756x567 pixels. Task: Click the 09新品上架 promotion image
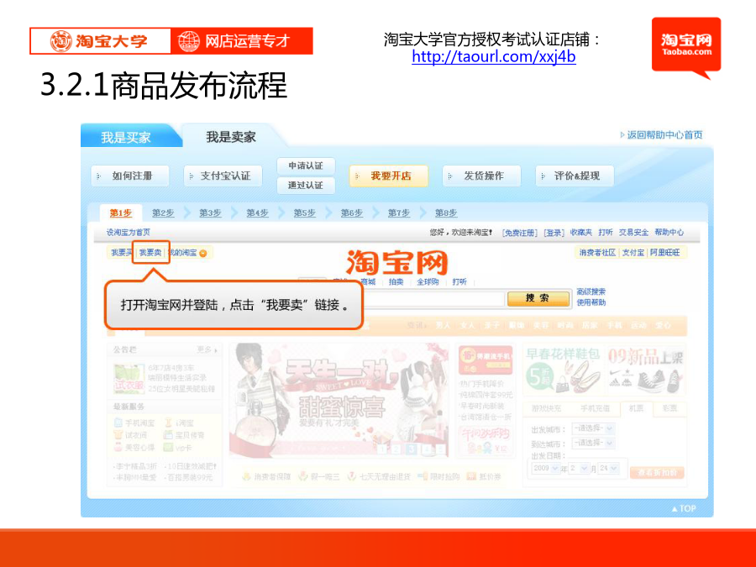646,370
